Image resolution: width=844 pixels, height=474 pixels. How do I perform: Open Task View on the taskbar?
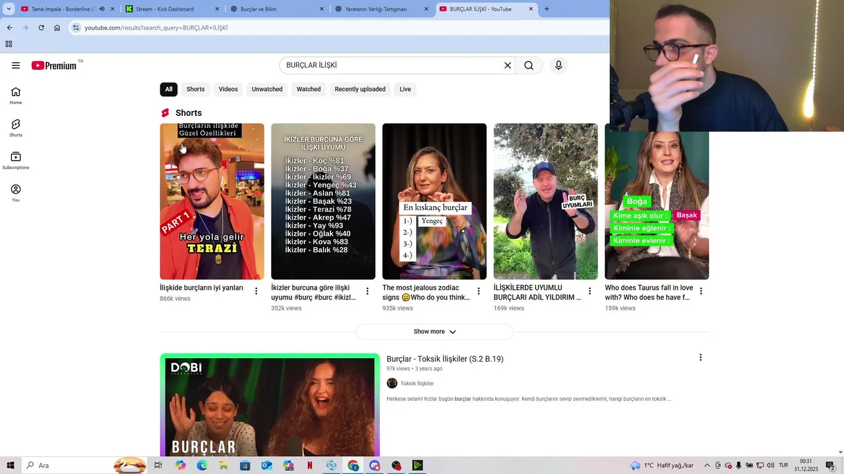pos(158,465)
